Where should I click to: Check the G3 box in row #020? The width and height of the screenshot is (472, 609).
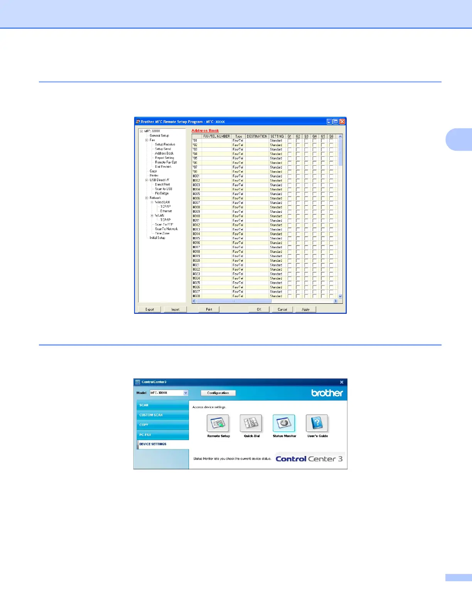[x=306, y=261]
